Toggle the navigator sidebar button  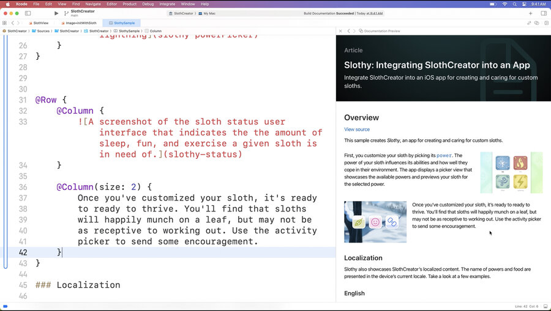click(28, 13)
